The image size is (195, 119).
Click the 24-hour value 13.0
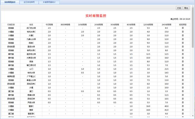(167, 80)
